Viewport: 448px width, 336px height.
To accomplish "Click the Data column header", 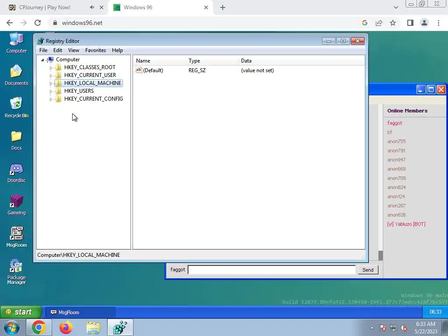I will tap(301, 60).
